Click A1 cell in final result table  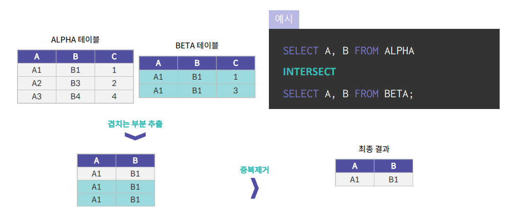pos(354,179)
